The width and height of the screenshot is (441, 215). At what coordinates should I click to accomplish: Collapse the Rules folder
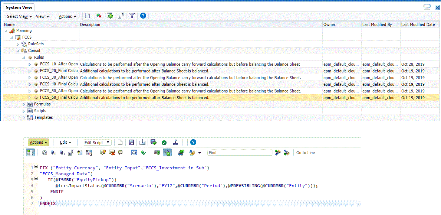[24, 58]
